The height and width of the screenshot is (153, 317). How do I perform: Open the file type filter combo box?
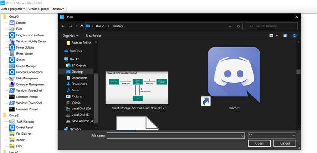click(x=272, y=136)
